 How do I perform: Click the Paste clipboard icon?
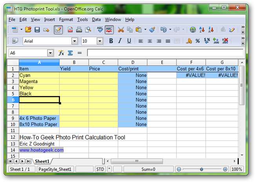[138, 30]
